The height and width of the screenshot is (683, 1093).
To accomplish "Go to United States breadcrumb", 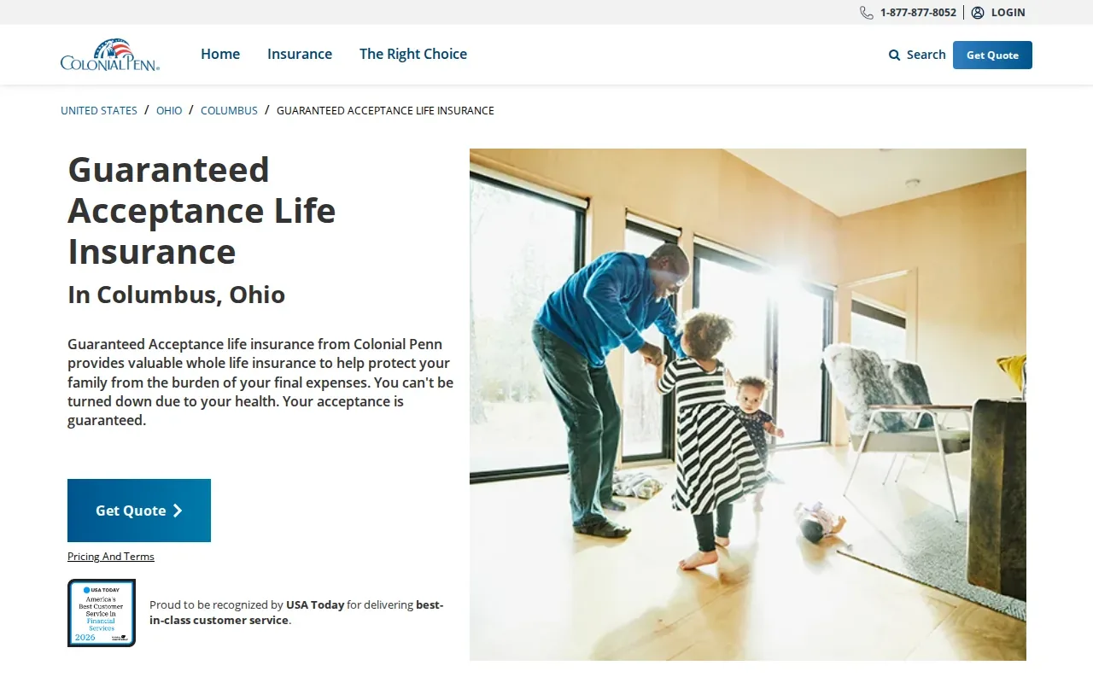I will (99, 111).
